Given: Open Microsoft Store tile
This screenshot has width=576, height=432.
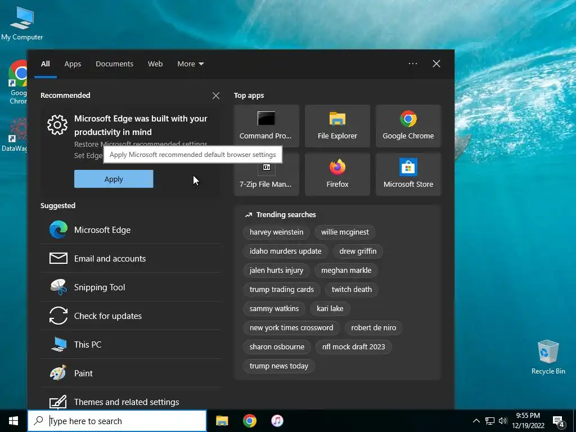Looking at the screenshot, I should 408,175.
